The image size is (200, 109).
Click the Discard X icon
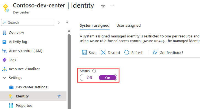[x=103, y=52]
